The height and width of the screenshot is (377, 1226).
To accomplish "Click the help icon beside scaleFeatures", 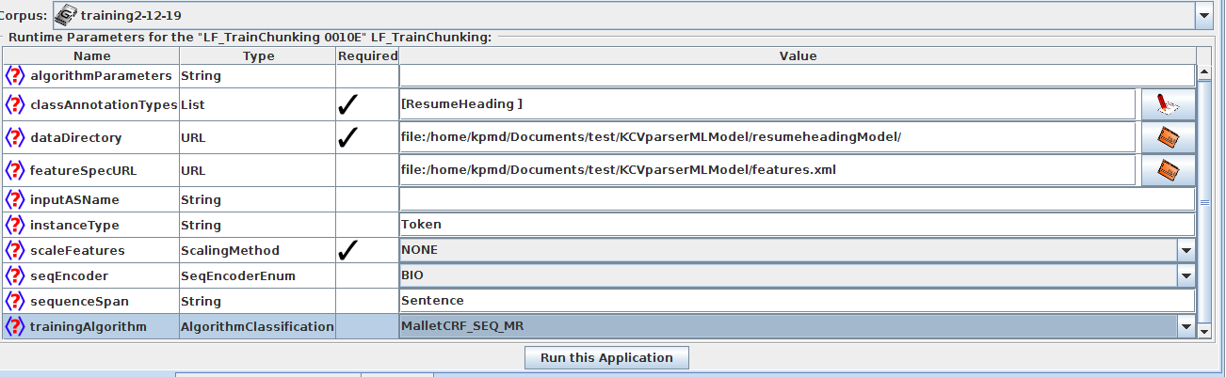I will tap(15, 250).
